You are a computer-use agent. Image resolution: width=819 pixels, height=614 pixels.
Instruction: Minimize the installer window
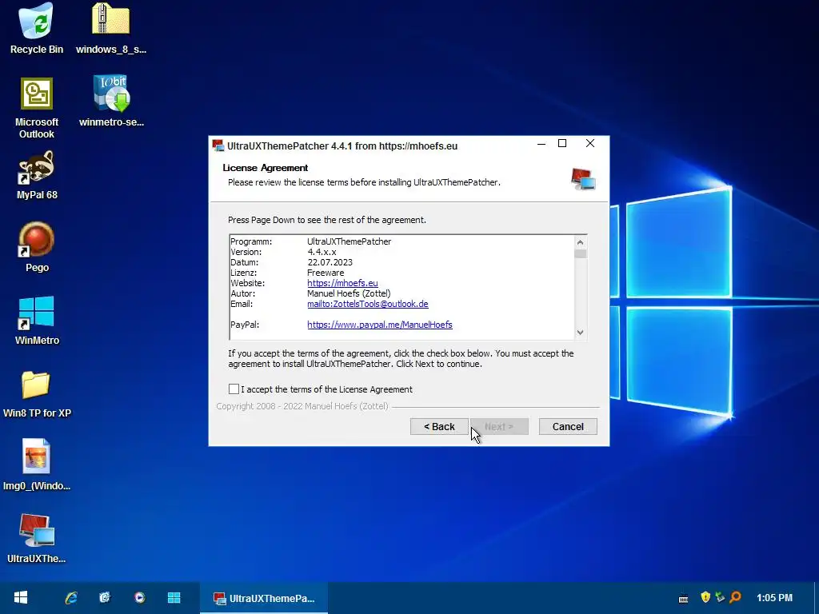541,144
